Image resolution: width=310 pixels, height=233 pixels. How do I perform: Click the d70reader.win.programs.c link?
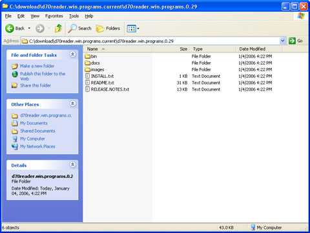[x=46, y=116]
